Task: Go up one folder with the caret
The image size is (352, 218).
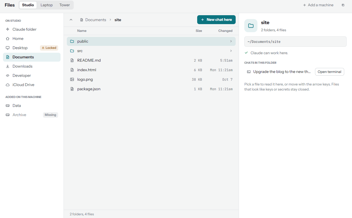Action: point(71,20)
